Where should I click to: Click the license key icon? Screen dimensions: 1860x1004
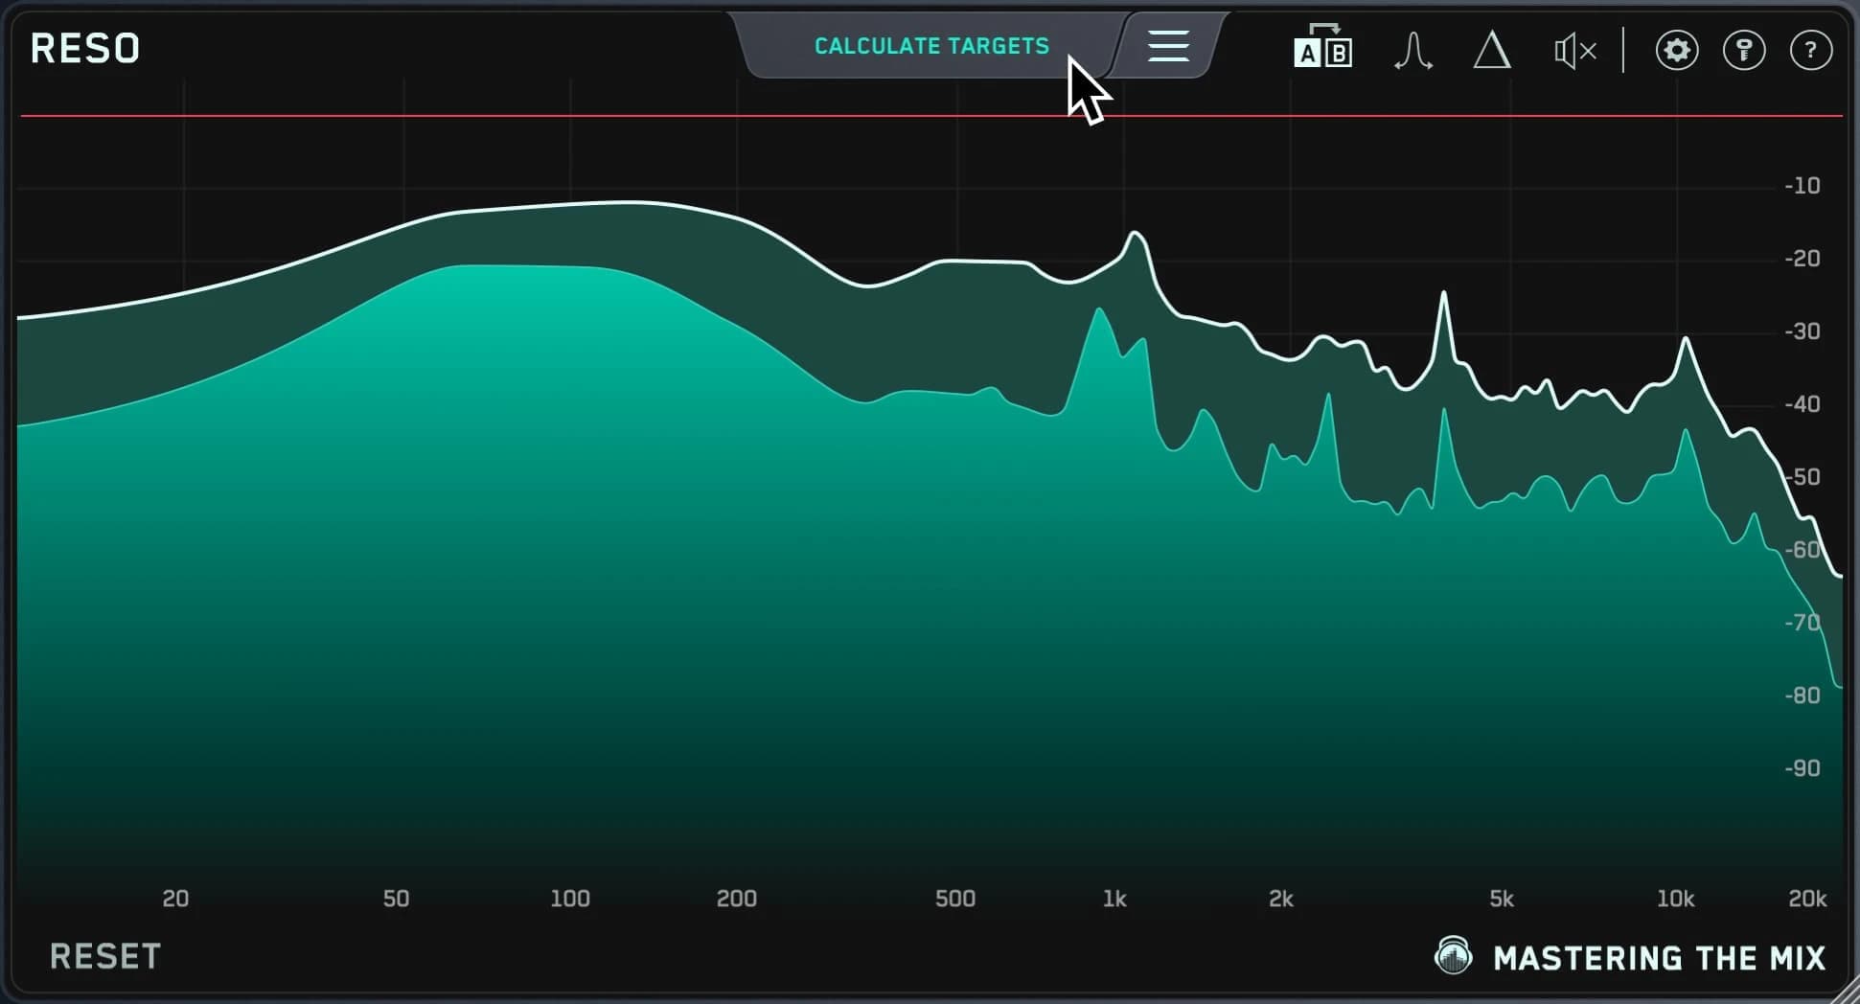1744,50
